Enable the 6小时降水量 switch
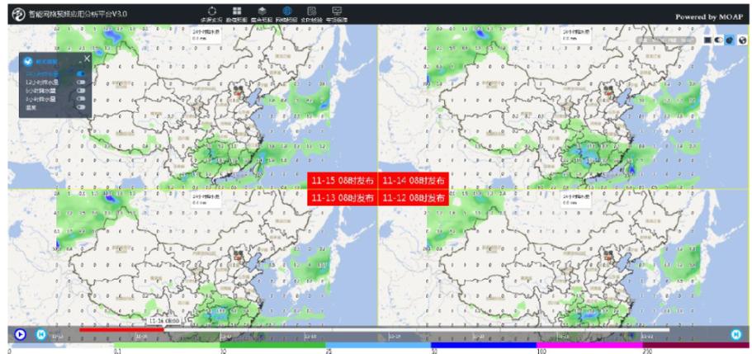The image size is (752, 354). coord(81,90)
